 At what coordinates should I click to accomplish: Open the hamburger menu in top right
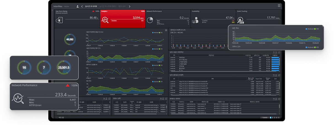click(x=279, y=6)
